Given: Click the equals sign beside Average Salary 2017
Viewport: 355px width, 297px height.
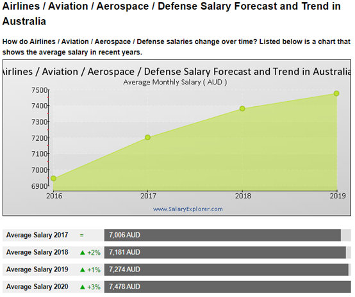Looking at the screenshot, I should [x=82, y=236].
